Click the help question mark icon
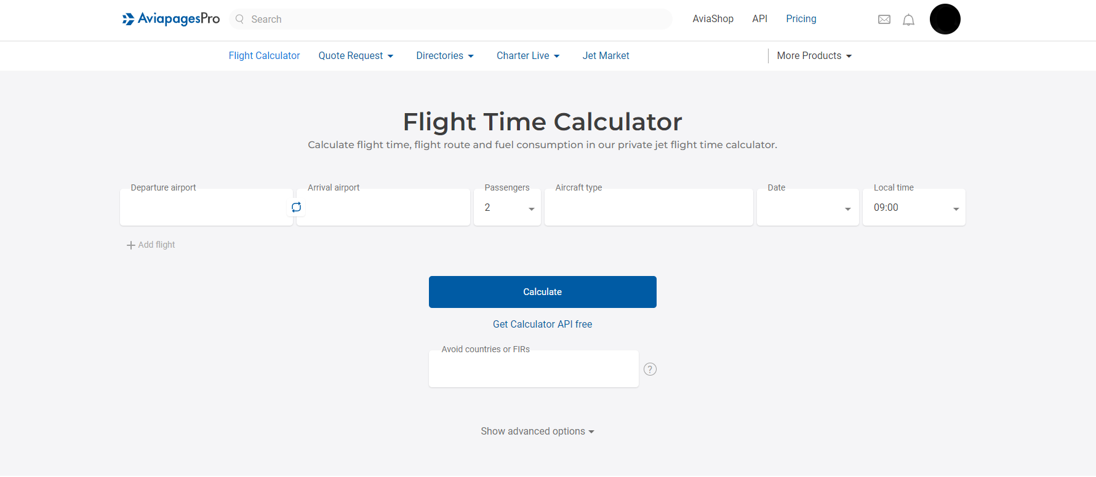 coord(650,369)
